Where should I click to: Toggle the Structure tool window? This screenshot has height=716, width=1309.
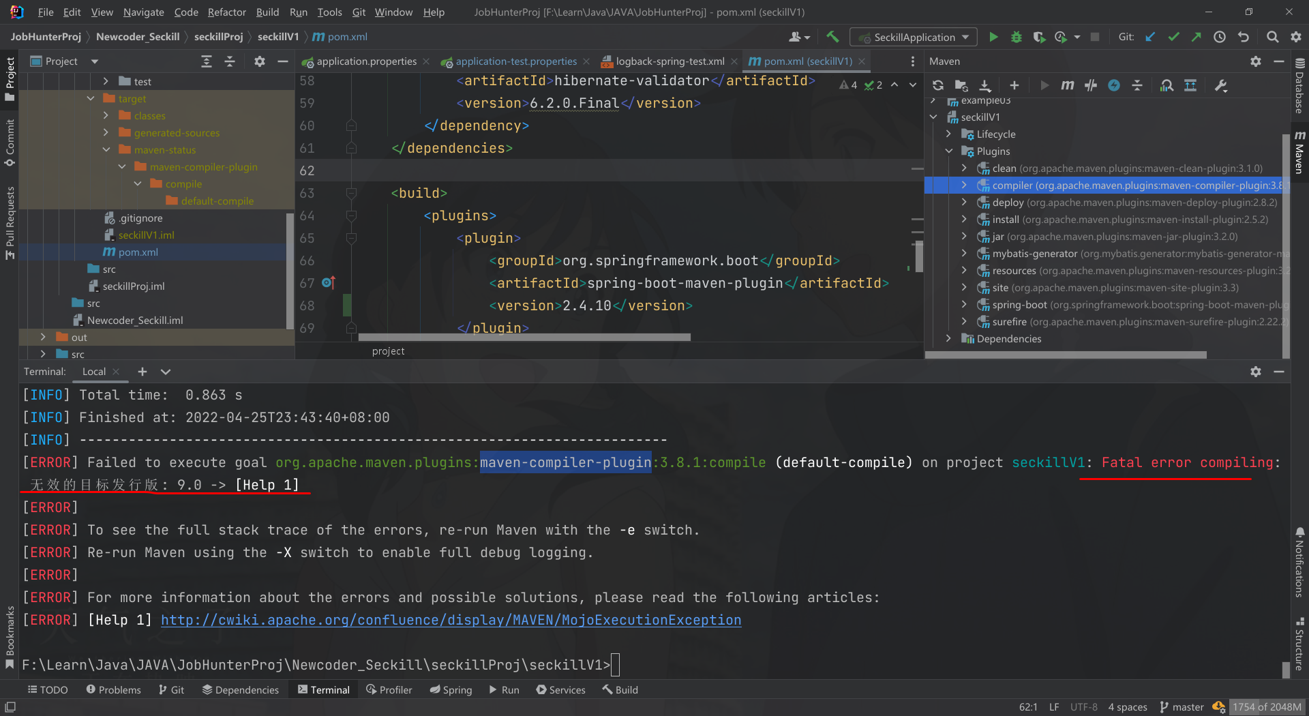(1299, 644)
